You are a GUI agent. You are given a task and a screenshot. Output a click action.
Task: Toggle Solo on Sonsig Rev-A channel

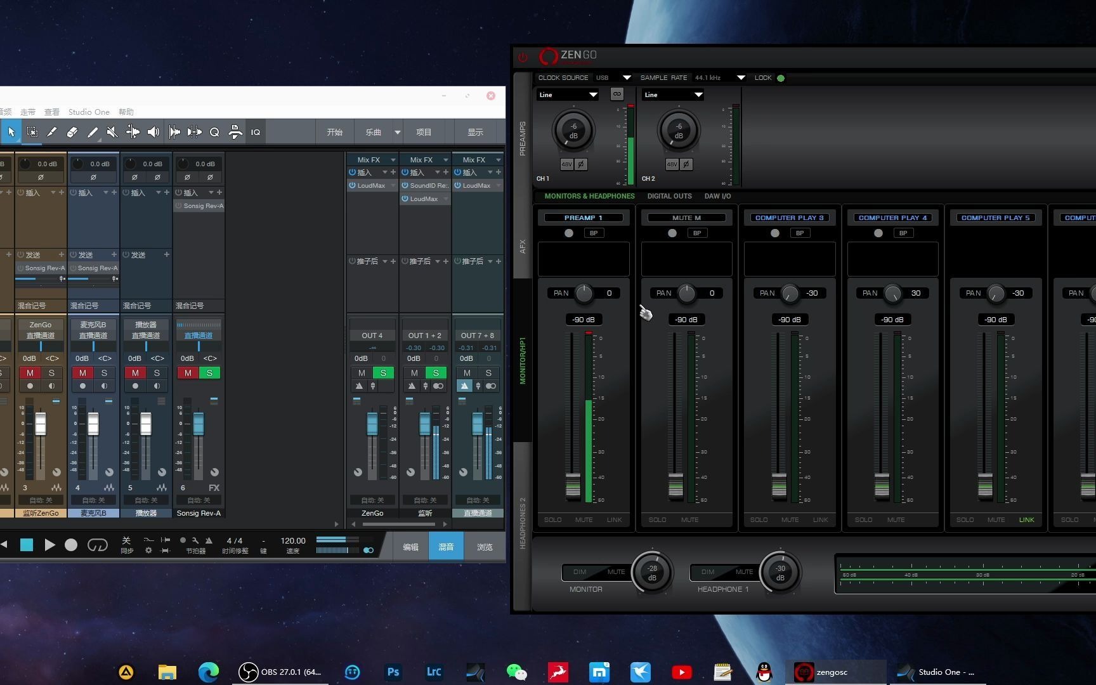(x=209, y=373)
